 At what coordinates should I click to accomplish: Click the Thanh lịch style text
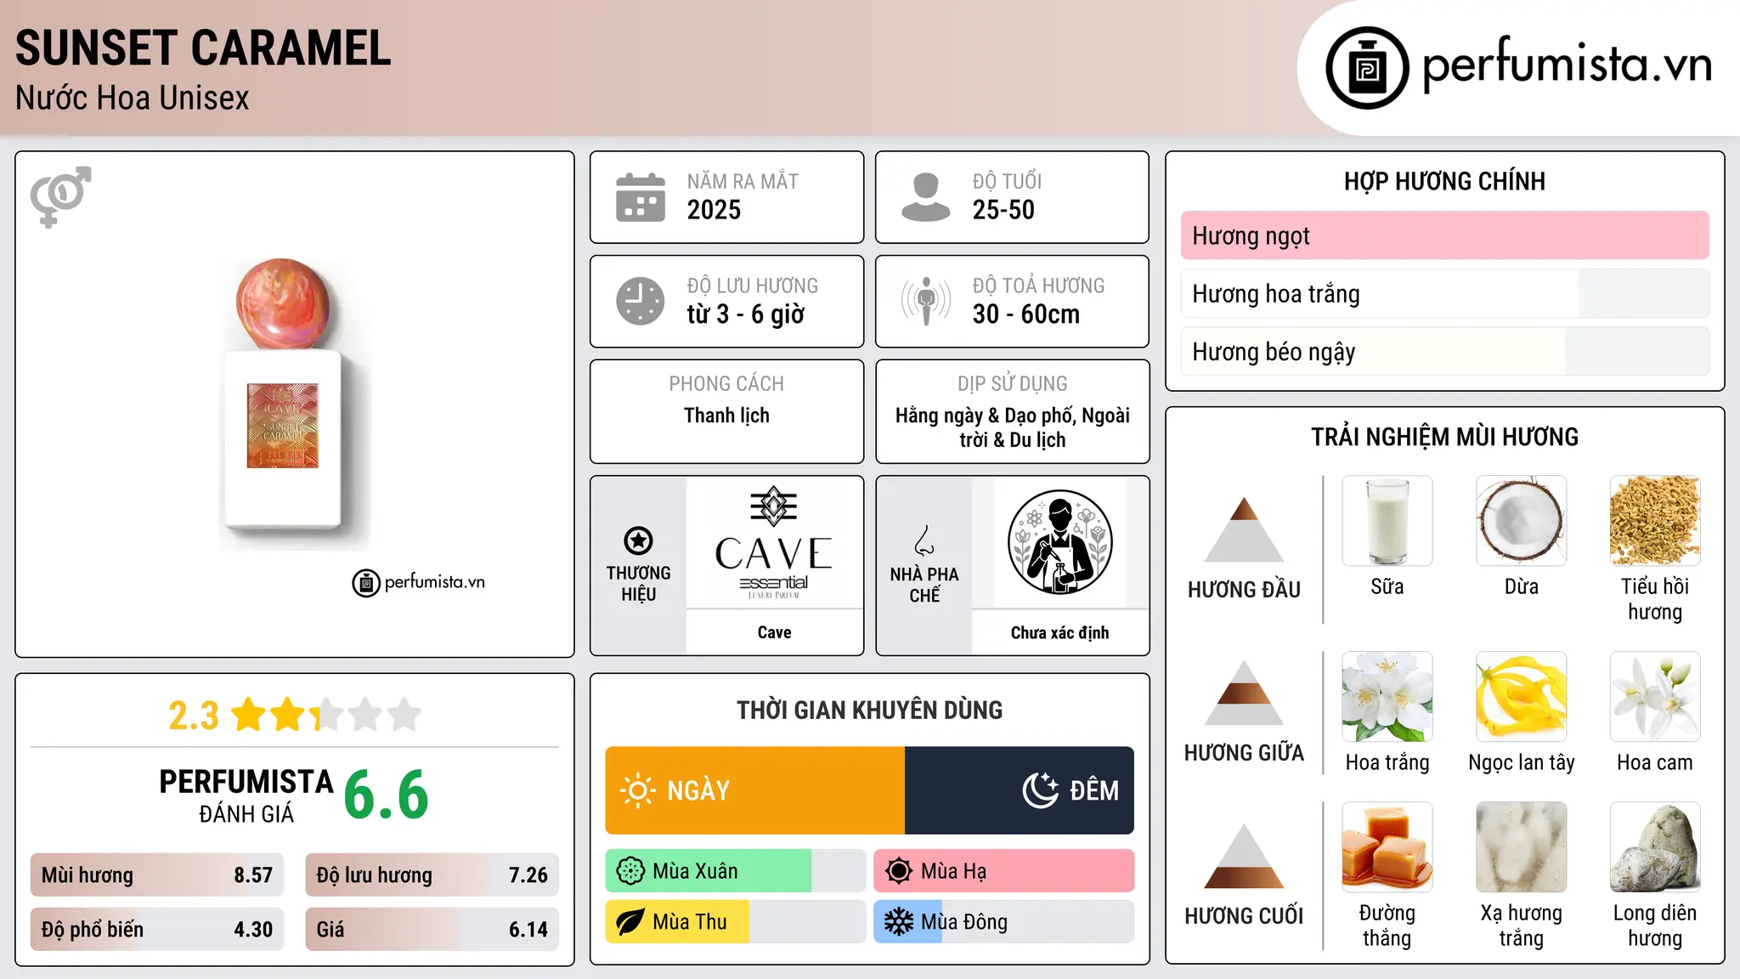pos(726,416)
